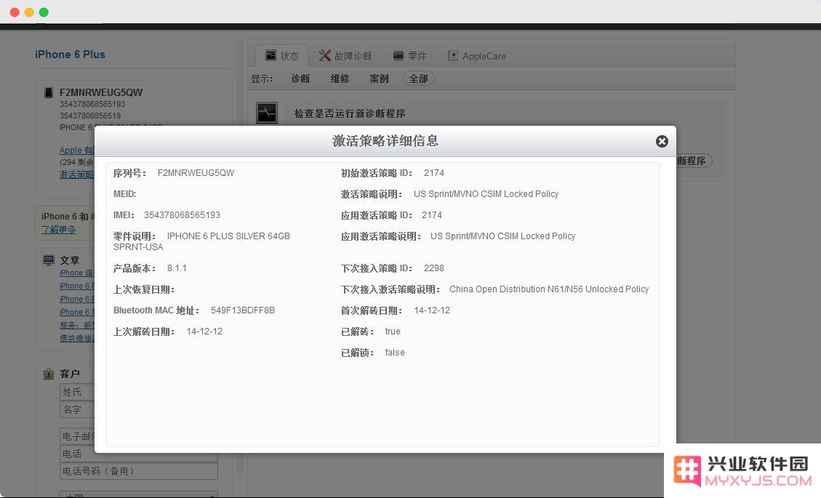The width and height of the screenshot is (821, 498).
Task: Click the macOS red close window button
Action: click(x=15, y=12)
